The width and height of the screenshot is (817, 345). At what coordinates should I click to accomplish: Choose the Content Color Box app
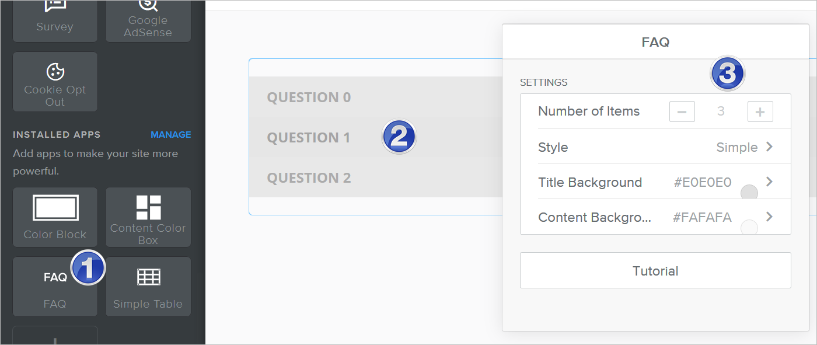coord(148,217)
